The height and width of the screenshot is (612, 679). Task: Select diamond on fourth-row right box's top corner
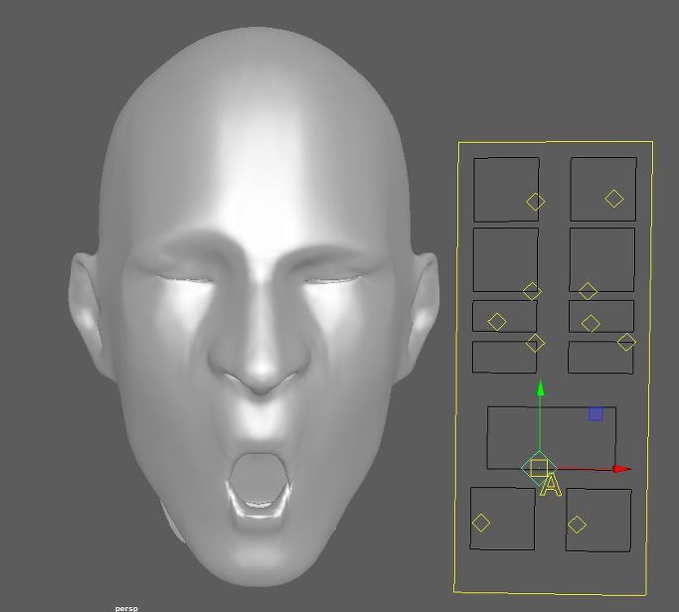point(626,342)
